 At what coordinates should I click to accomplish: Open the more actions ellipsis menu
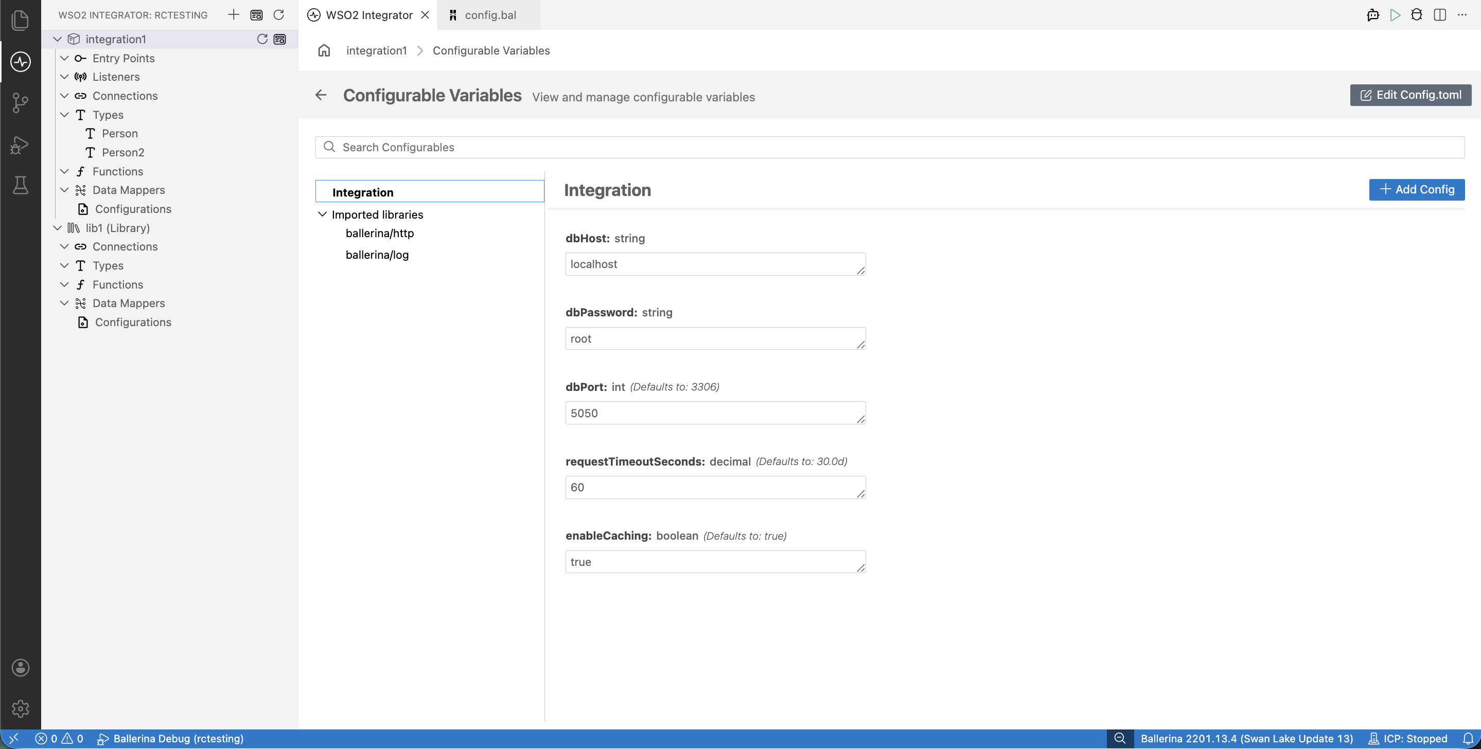[1462, 15]
